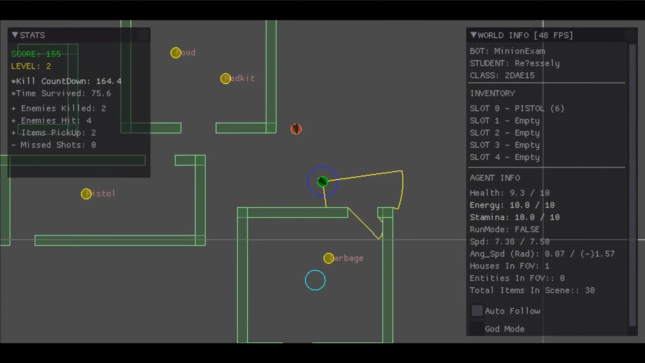Viewport: 645px width, 363px height.
Task: Click the LEVEL: 2 text
Action: [x=31, y=66]
